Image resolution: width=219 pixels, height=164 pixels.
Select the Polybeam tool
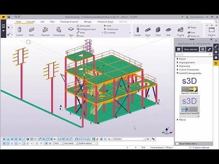[45, 31]
